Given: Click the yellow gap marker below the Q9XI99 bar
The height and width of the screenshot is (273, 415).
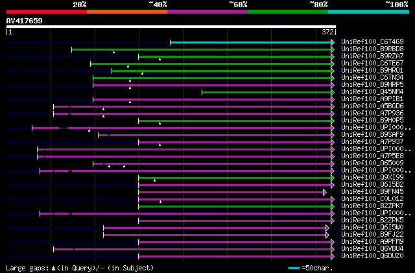Looking at the screenshot, I should tap(155, 180).
